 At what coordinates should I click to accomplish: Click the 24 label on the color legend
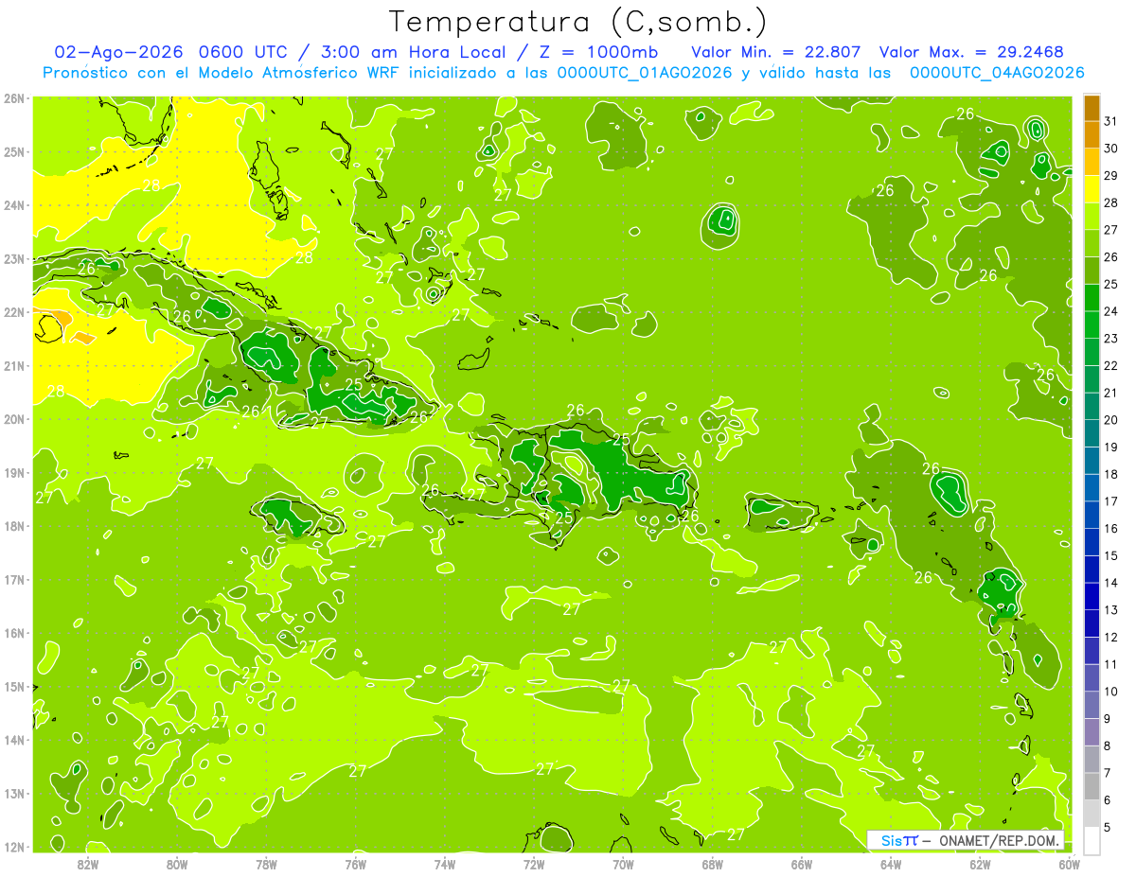1110,311
